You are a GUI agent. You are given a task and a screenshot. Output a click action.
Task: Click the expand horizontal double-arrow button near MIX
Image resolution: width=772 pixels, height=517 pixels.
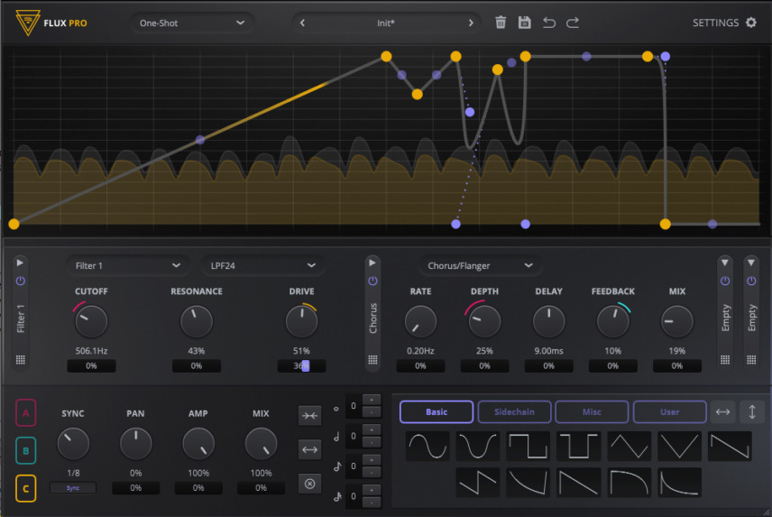coord(309,449)
